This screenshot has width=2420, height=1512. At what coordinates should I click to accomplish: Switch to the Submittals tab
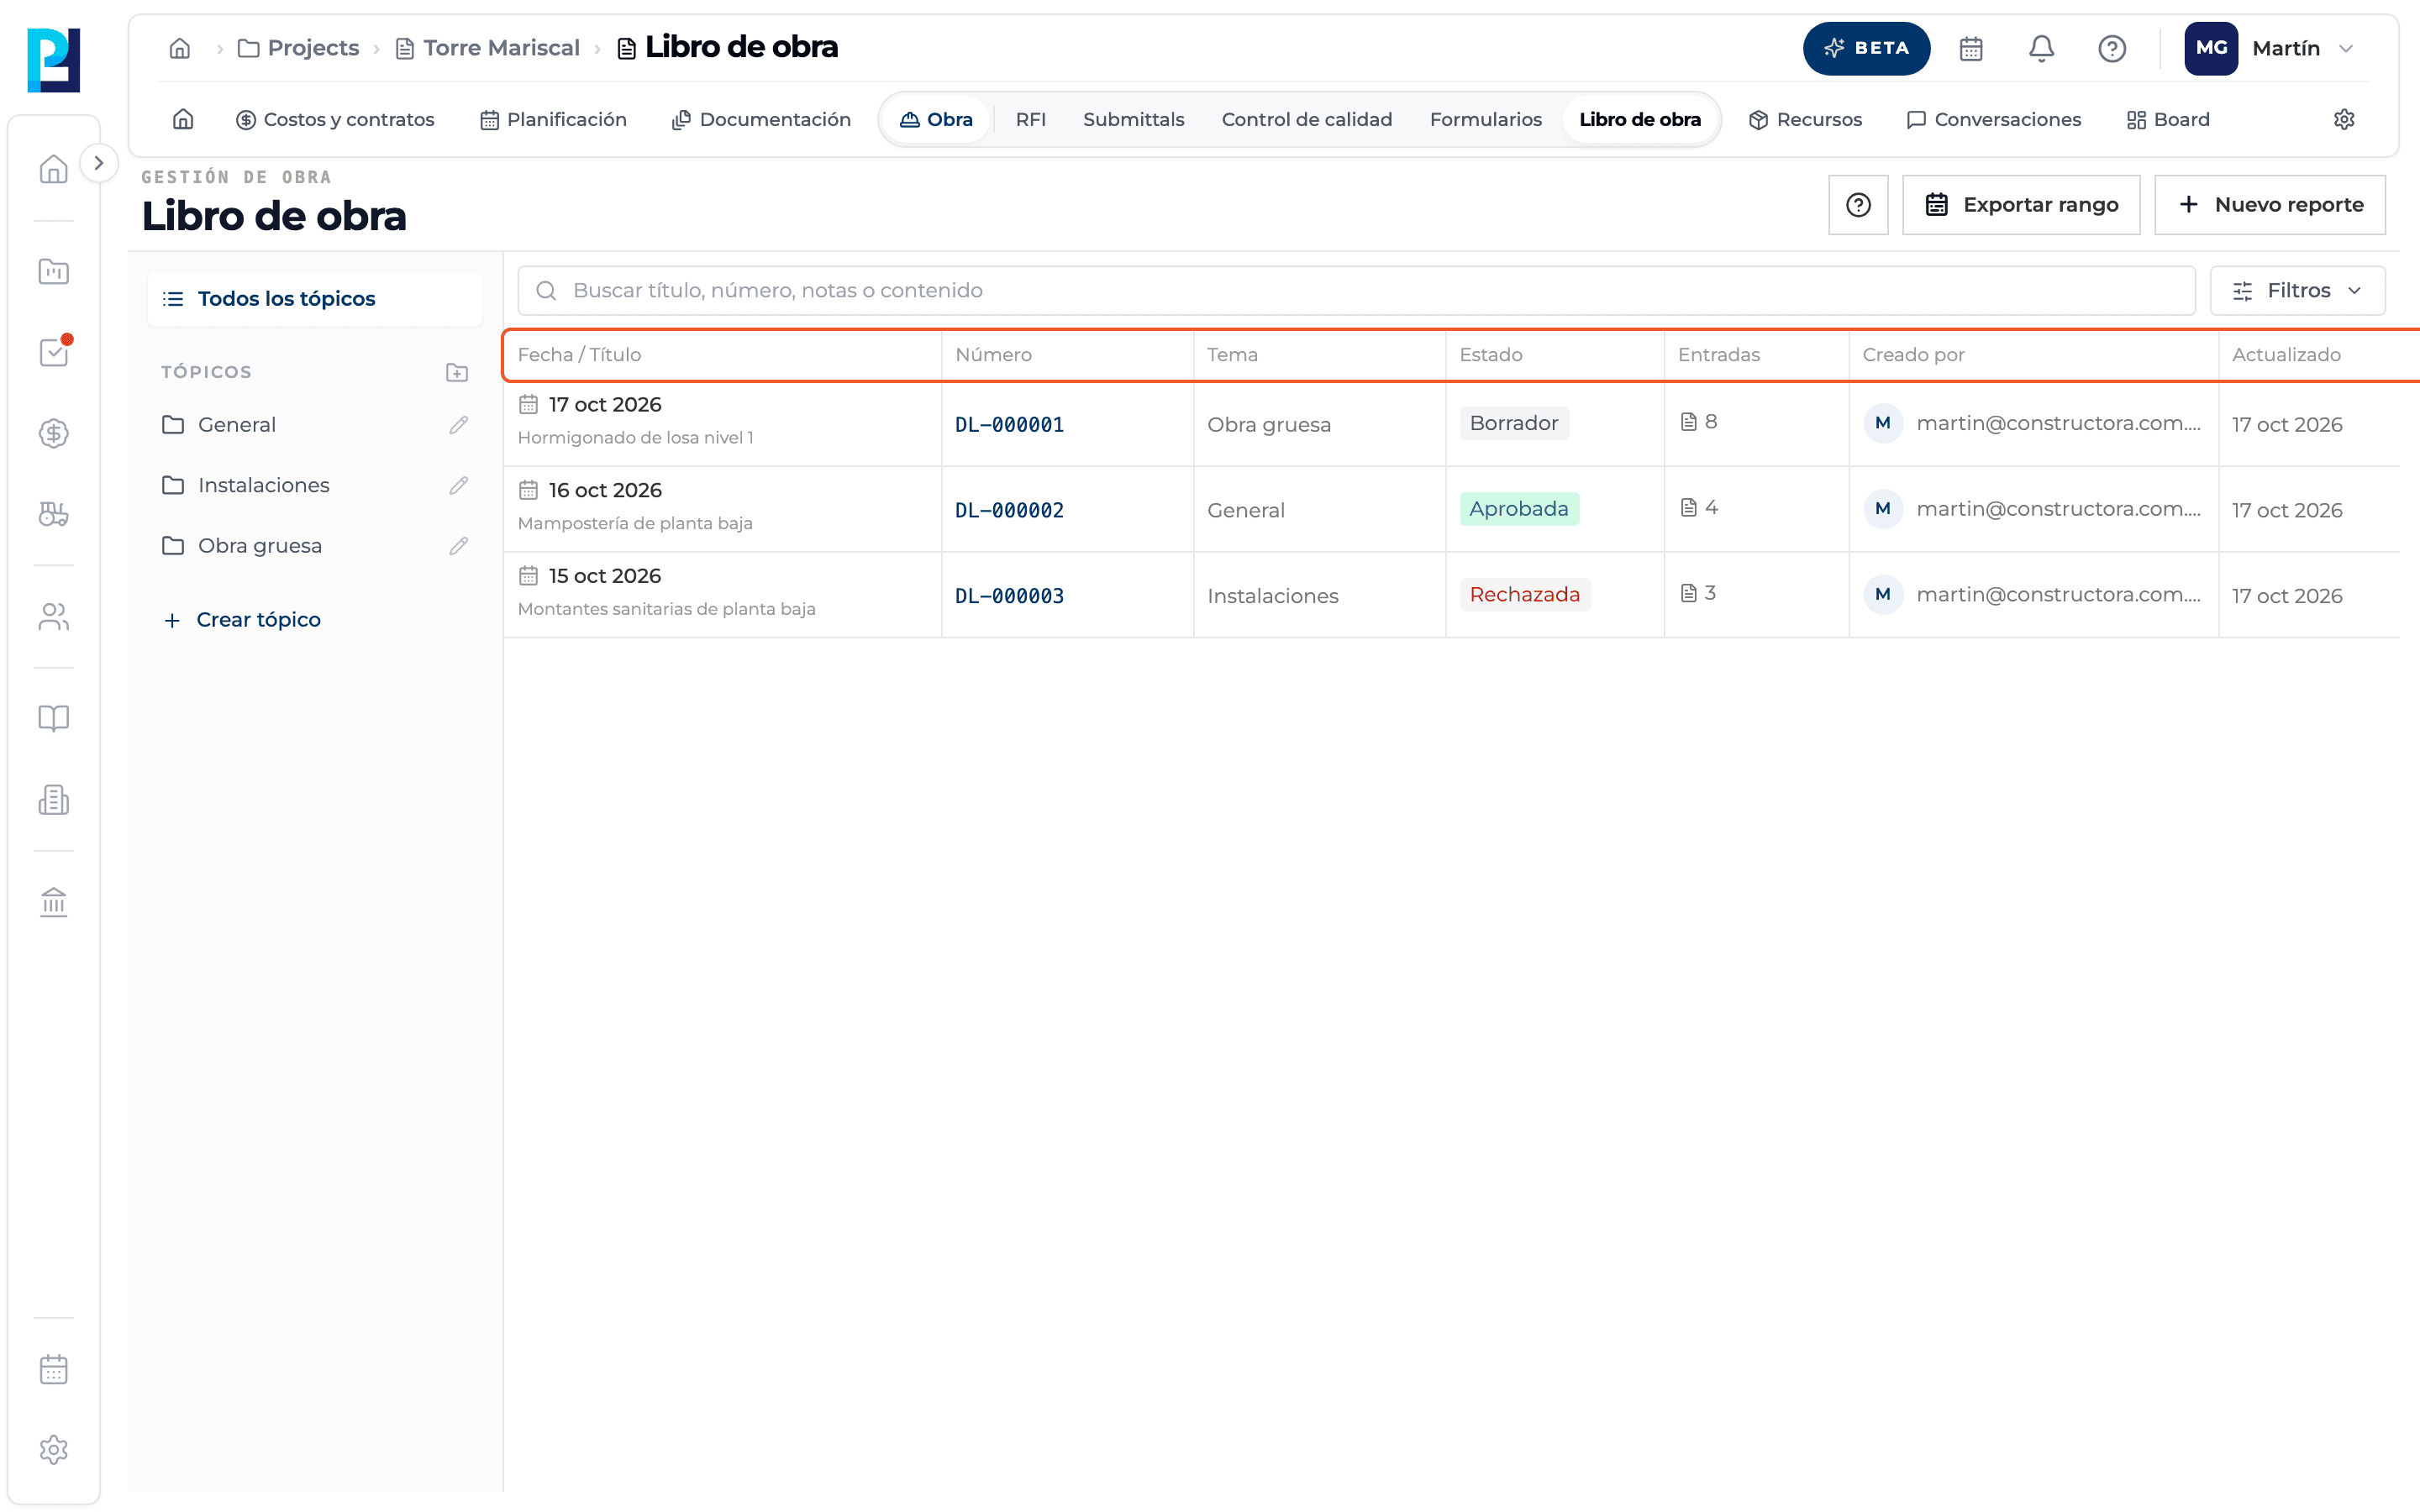(x=1133, y=119)
